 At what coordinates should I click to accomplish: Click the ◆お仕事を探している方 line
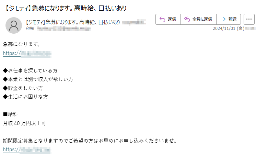click(30, 71)
